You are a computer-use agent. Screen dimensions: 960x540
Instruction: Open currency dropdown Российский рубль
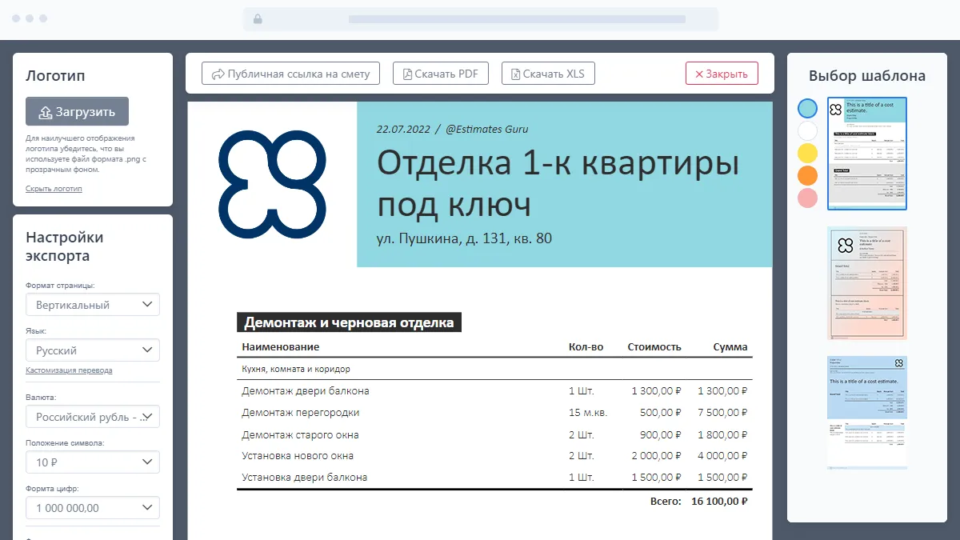pos(92,417)
